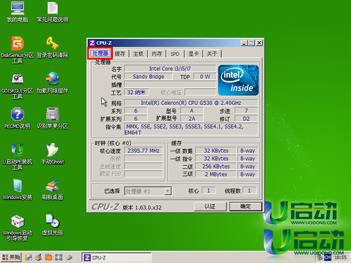This screenshot has height=263, width=351.
Task: Click the 刷新桌面 brush icon
Action: point(53,189)
